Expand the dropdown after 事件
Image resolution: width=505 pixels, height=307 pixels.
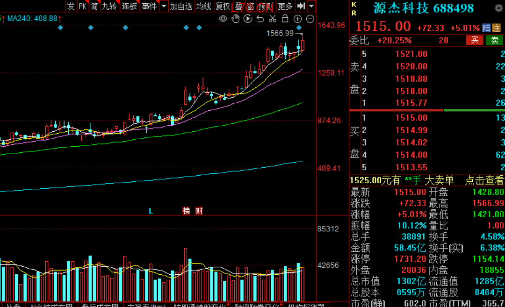[164, 6]
